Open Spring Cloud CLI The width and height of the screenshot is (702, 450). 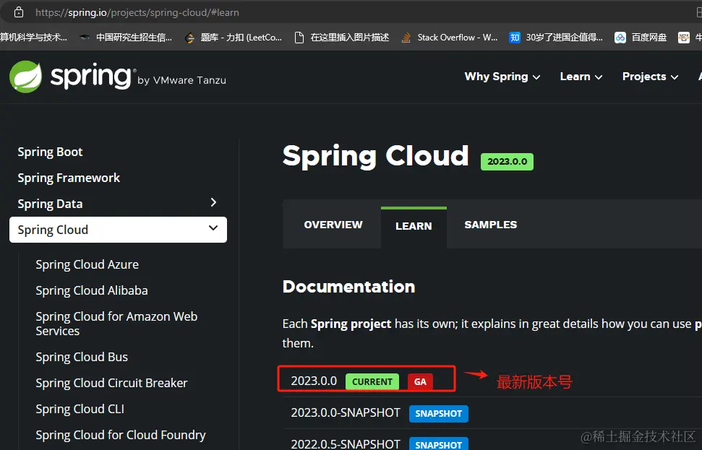tap(80, 409)
